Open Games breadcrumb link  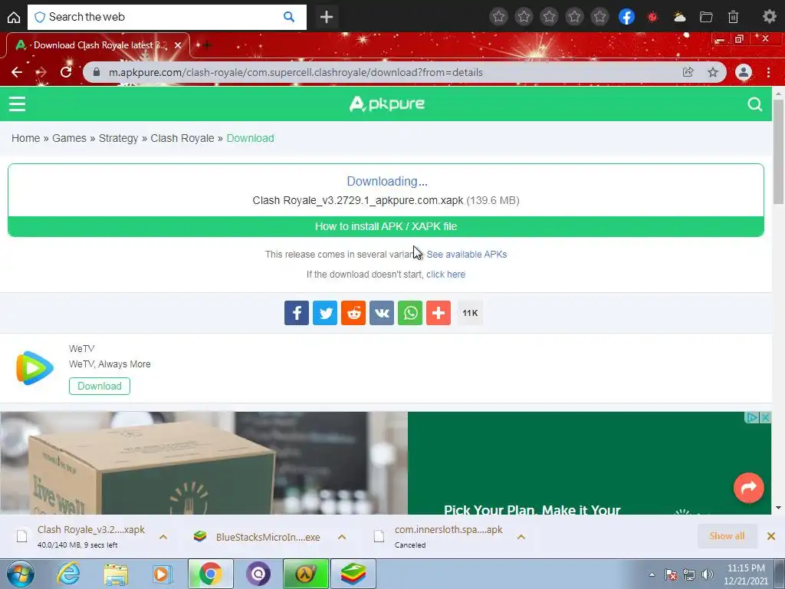[69, 138]
